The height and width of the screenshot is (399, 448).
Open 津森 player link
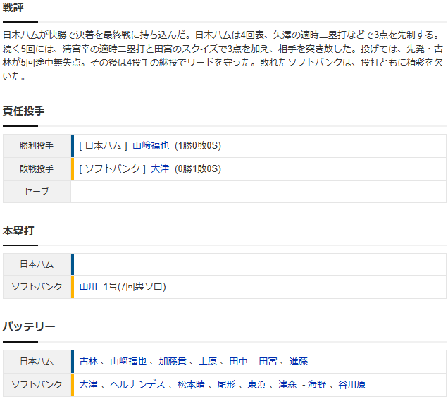tap(287, 384)
